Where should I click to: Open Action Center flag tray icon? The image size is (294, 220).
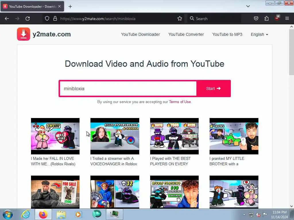click(265, 215)
